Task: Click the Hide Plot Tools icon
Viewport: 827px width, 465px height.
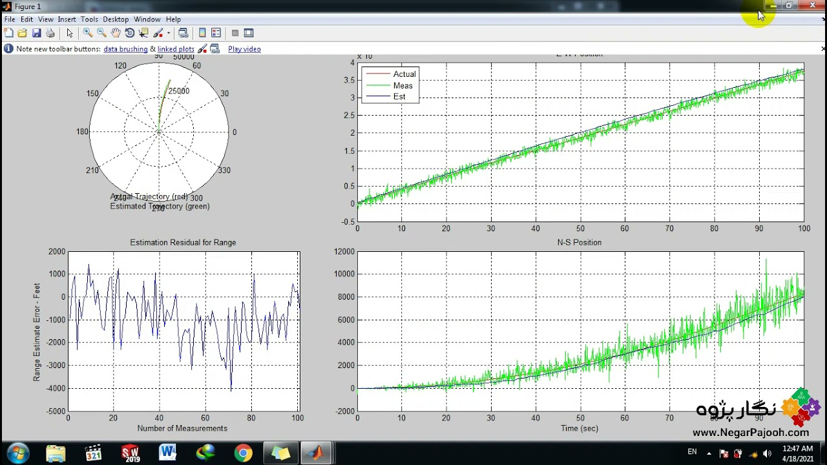Action: [235, 33]
